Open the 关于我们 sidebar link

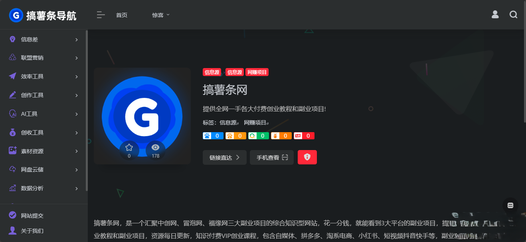pos(32,231)
